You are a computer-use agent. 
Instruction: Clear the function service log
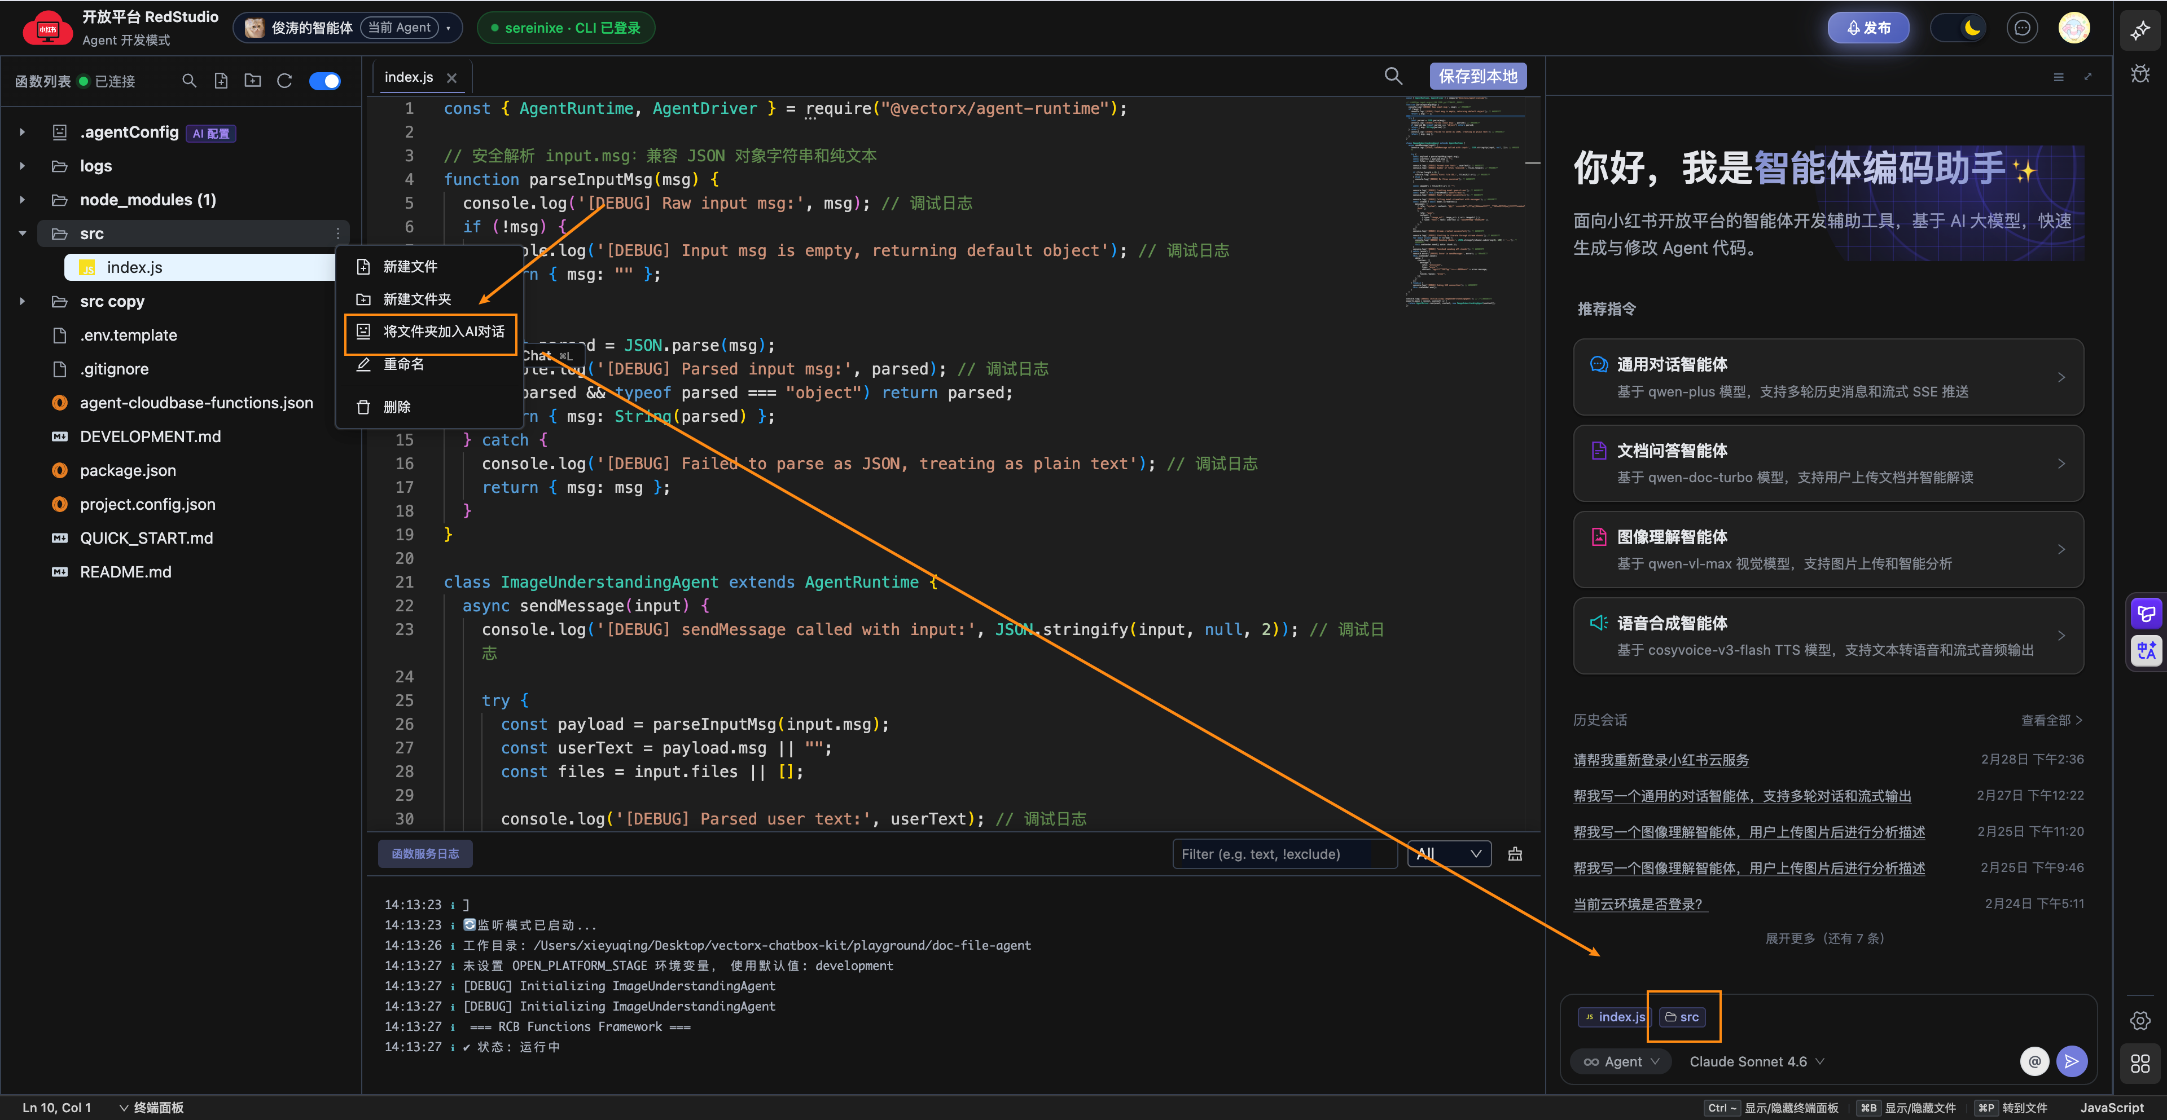pos(1515,854)
